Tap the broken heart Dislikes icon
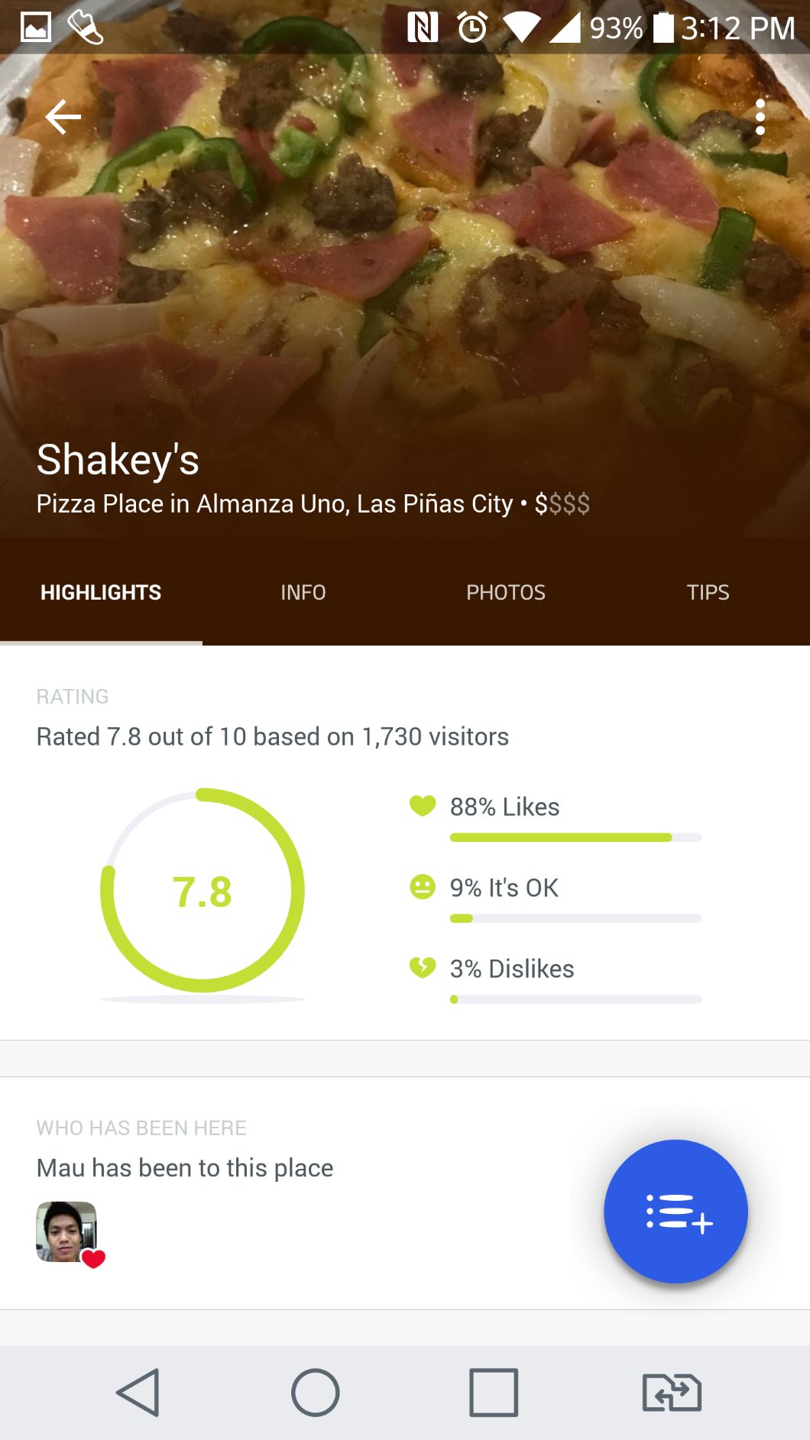Viewport: 810px width, 1440px height. point(422,967)
